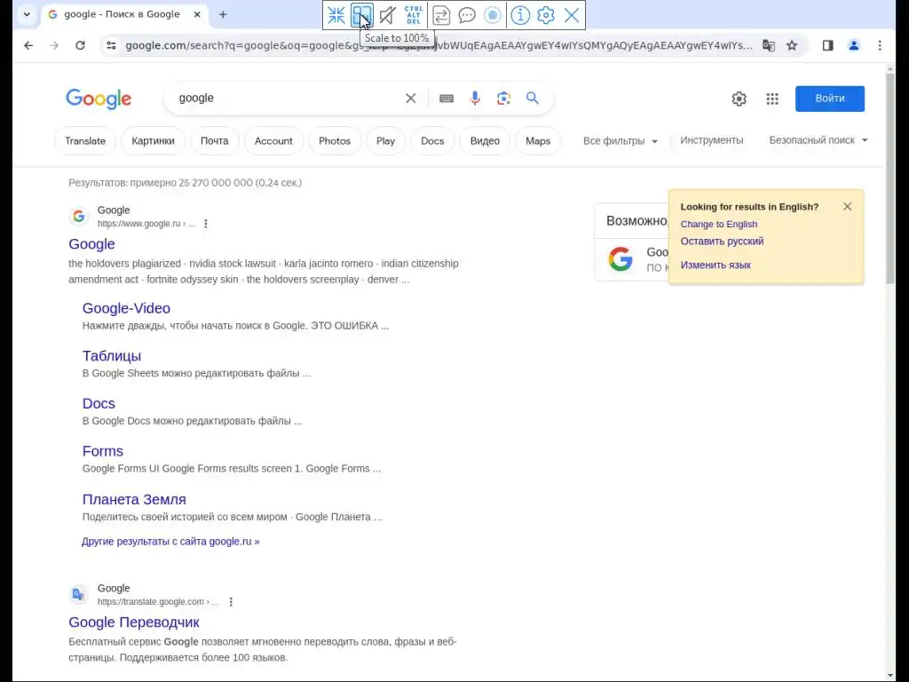Send Ctrl Alt Del from remote toolbar
This screenshot has height=682, width=909.
click(x=414, y=15)
